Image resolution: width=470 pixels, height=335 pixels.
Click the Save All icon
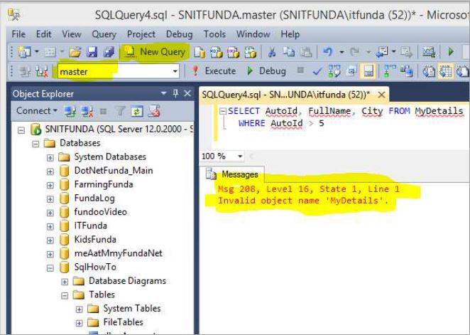point(109,52)
